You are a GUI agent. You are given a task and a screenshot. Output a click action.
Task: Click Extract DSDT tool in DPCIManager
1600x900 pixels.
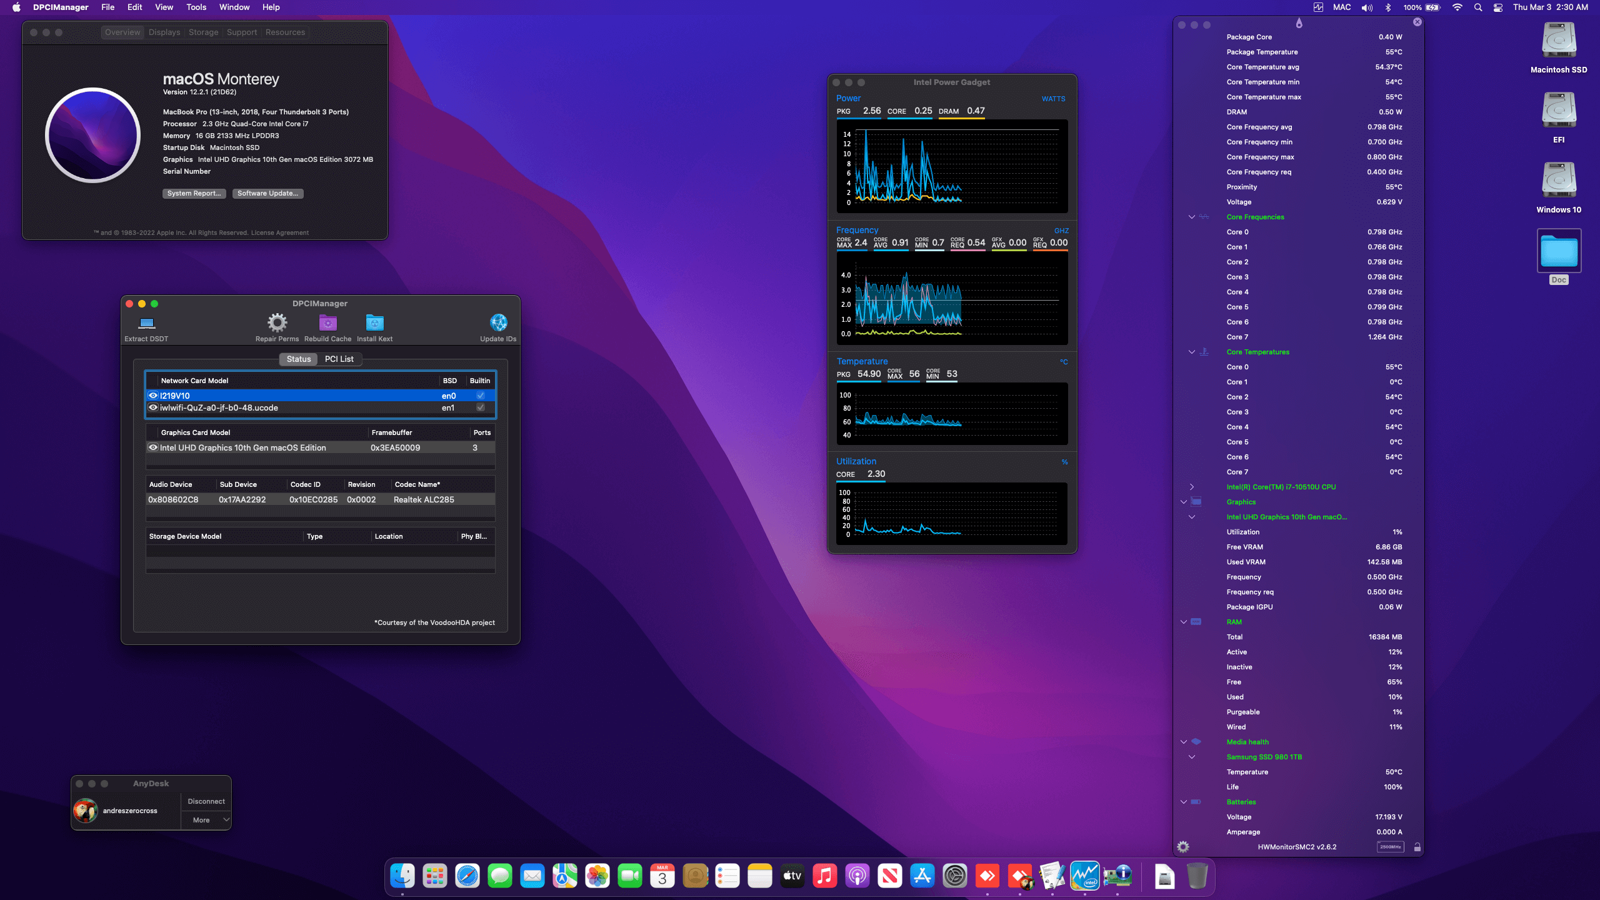click(146, 328)
